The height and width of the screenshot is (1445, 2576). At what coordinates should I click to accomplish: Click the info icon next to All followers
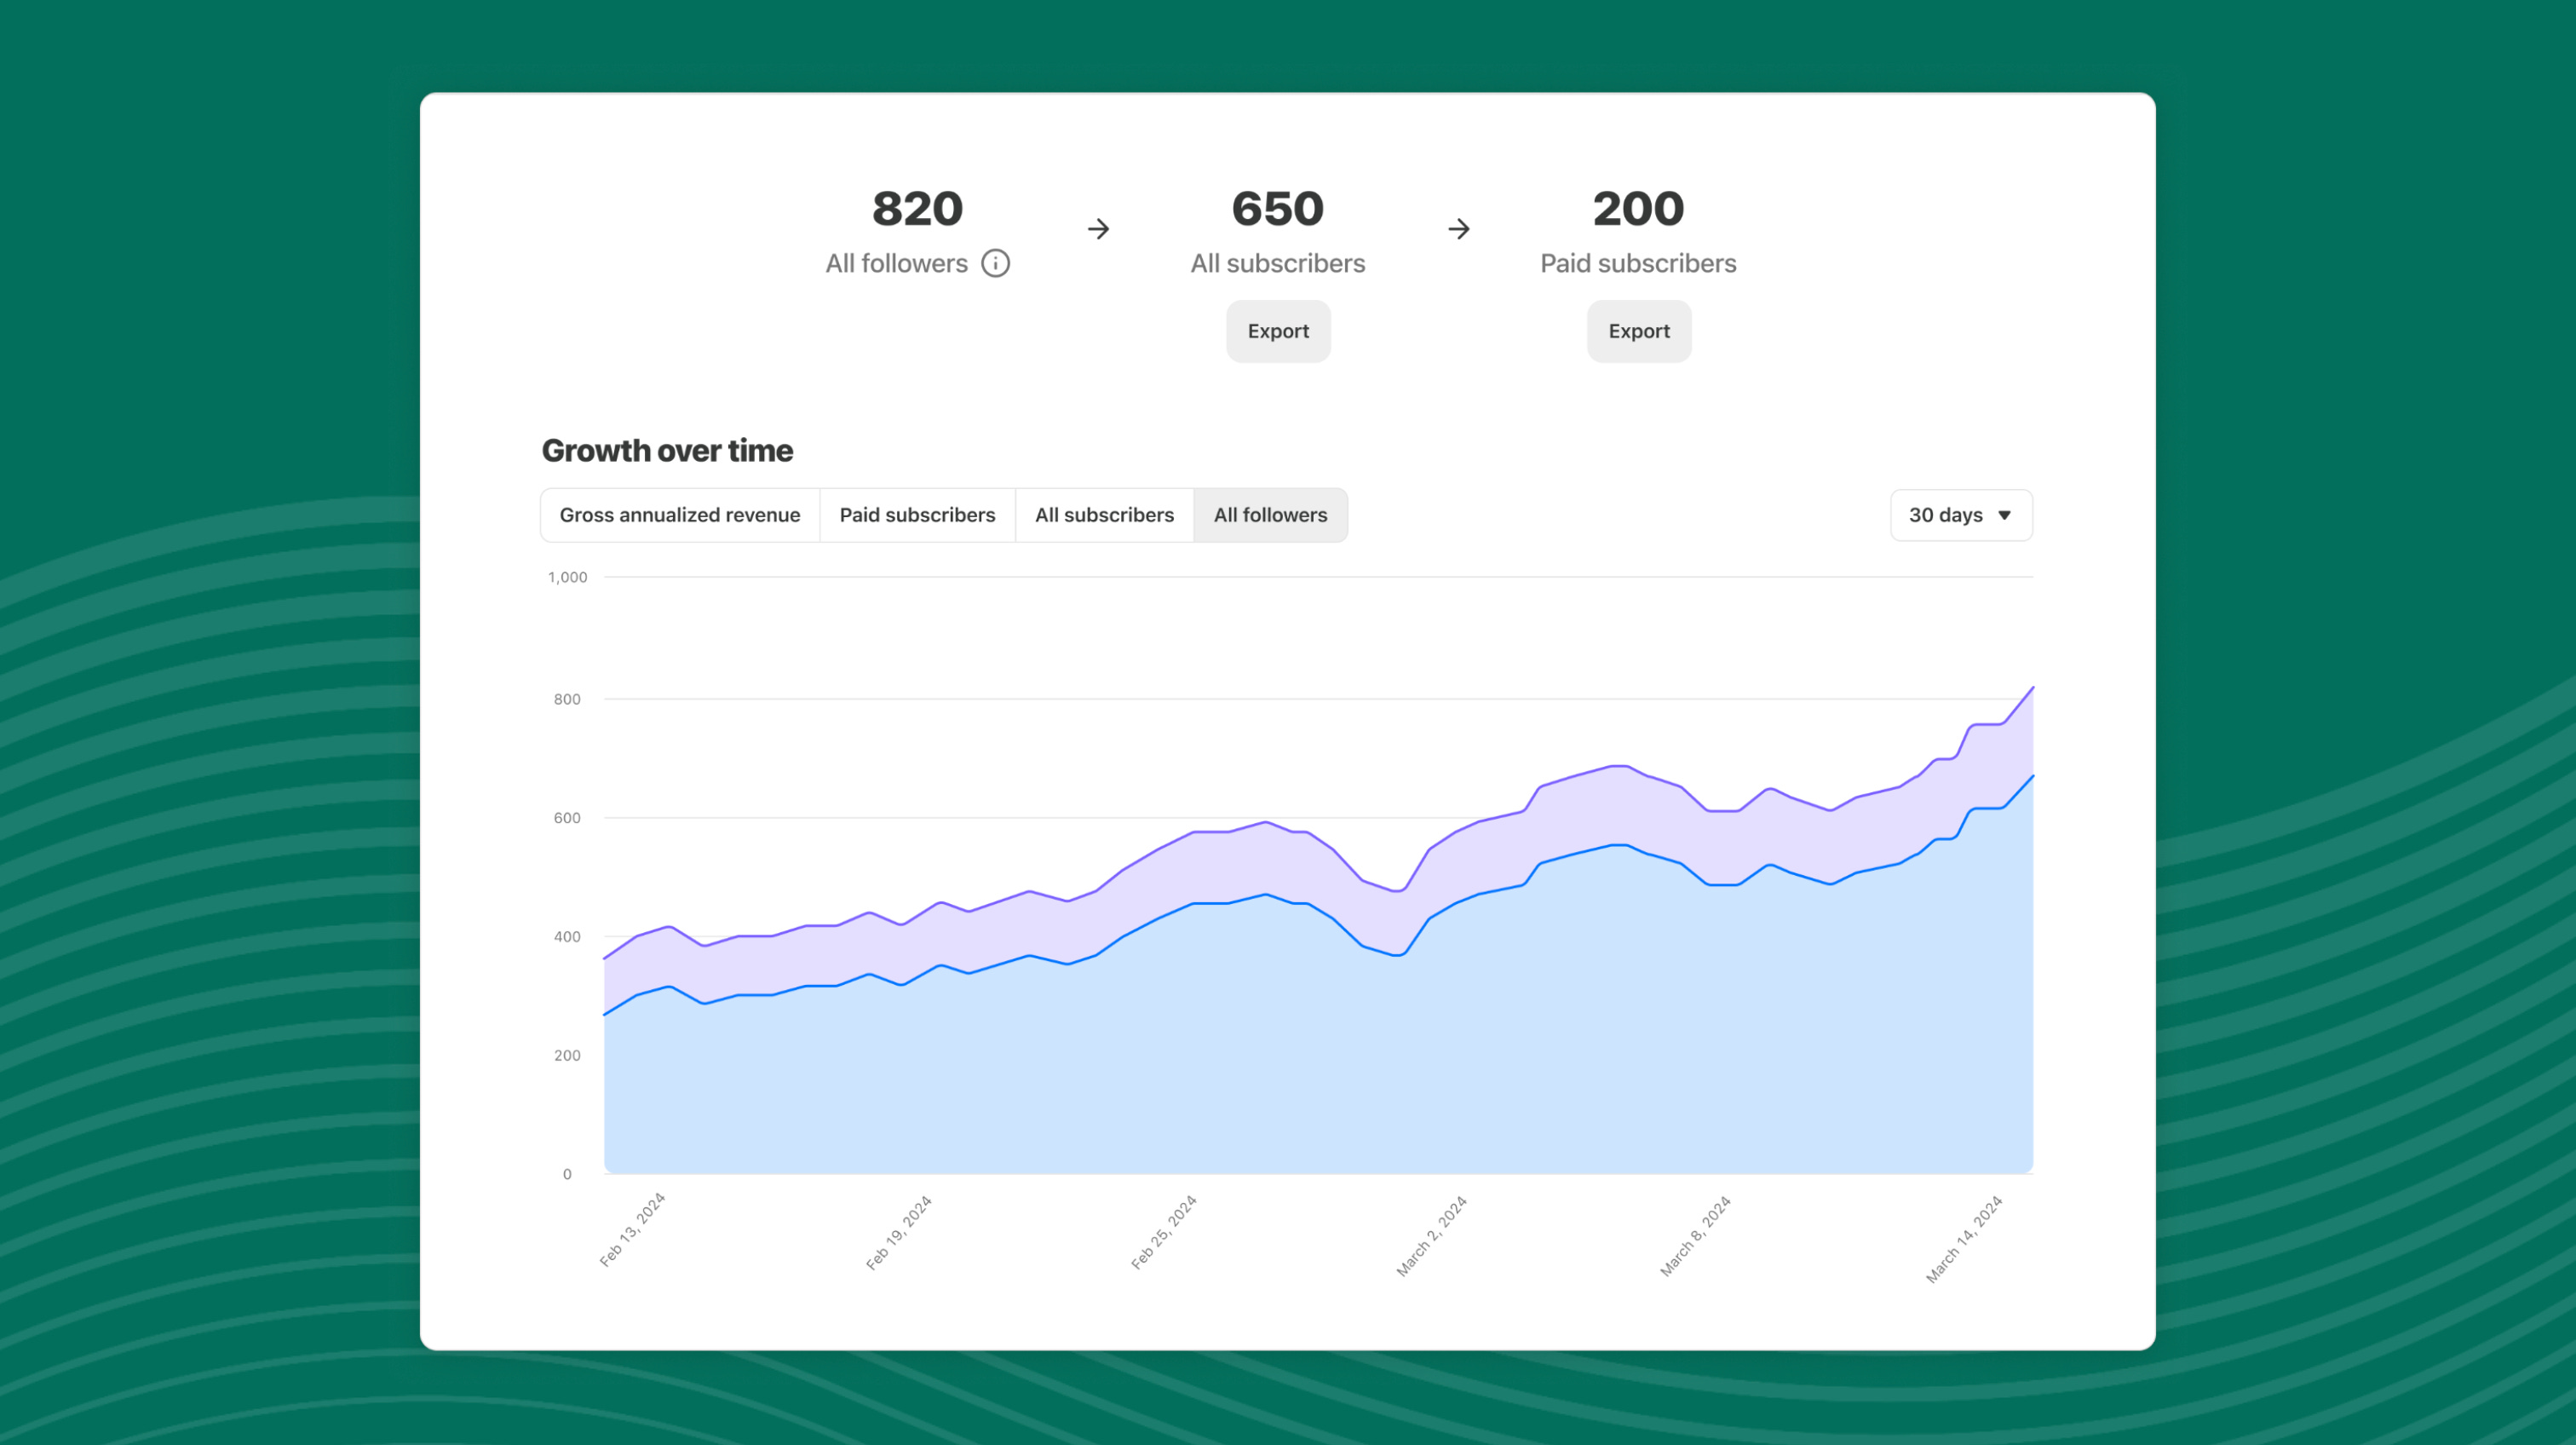[x=994, y=264]
